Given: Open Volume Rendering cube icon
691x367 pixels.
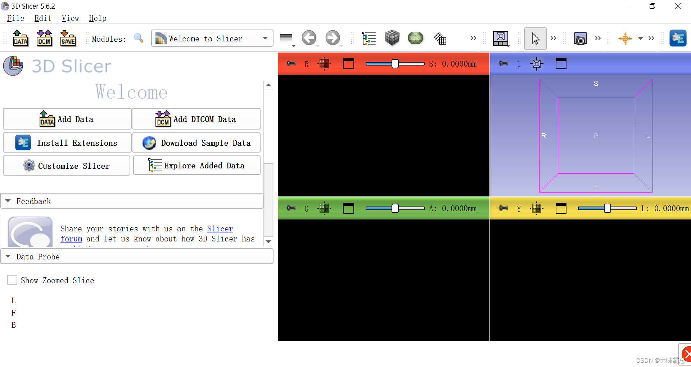Looking at the screenshot, I should (x=392, y=38).
